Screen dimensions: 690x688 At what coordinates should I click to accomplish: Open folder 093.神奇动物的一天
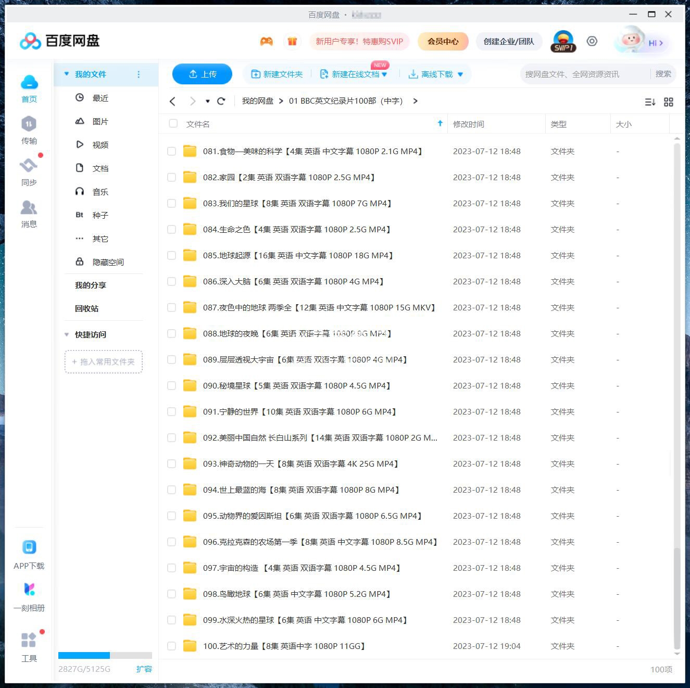click(x=301, y=464)
